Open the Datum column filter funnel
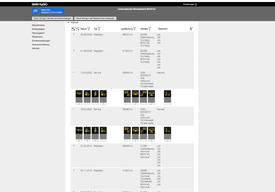Screen dimensions: 275x192 coord(89,29)
